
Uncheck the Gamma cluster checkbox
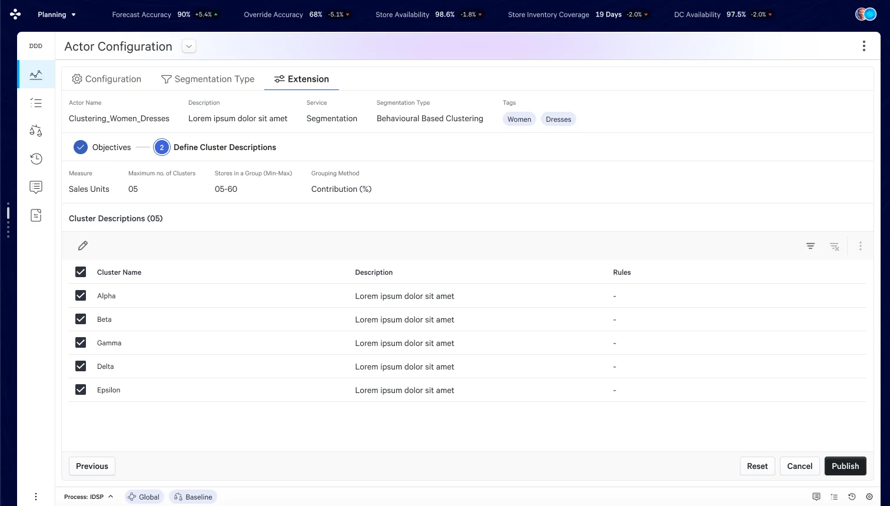pyautogui.click(x=81, y=342)
